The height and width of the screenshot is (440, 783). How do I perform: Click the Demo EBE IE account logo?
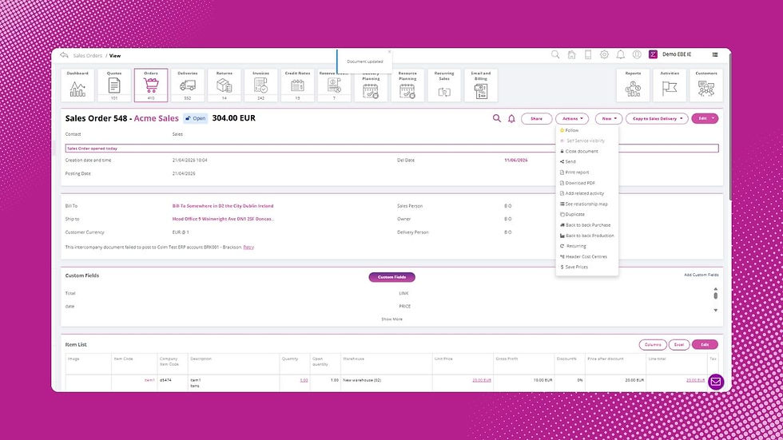(654, 54)
